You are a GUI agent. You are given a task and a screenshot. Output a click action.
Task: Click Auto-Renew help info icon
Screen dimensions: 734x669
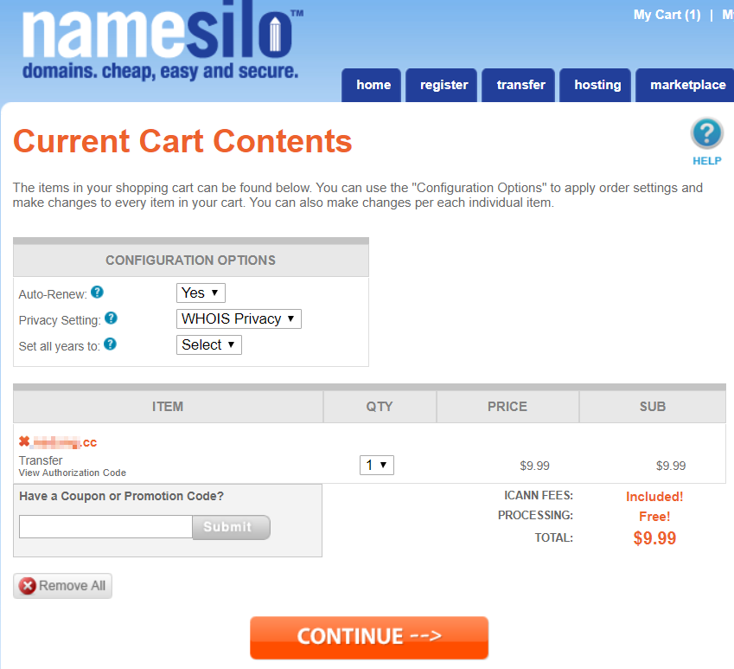[x=97, y=293]
